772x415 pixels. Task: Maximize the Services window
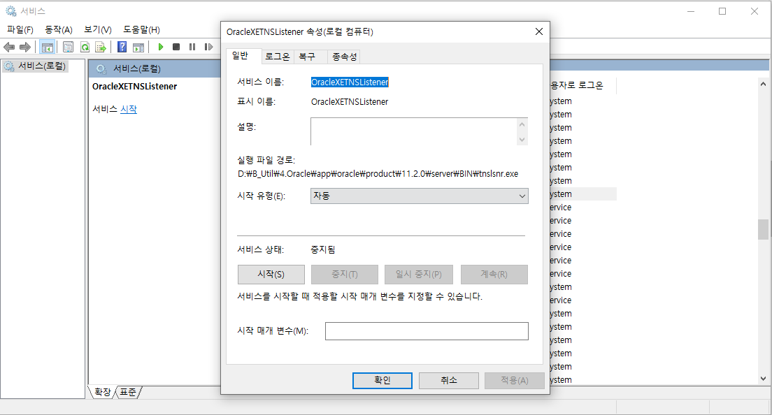[x=722, y=10]
